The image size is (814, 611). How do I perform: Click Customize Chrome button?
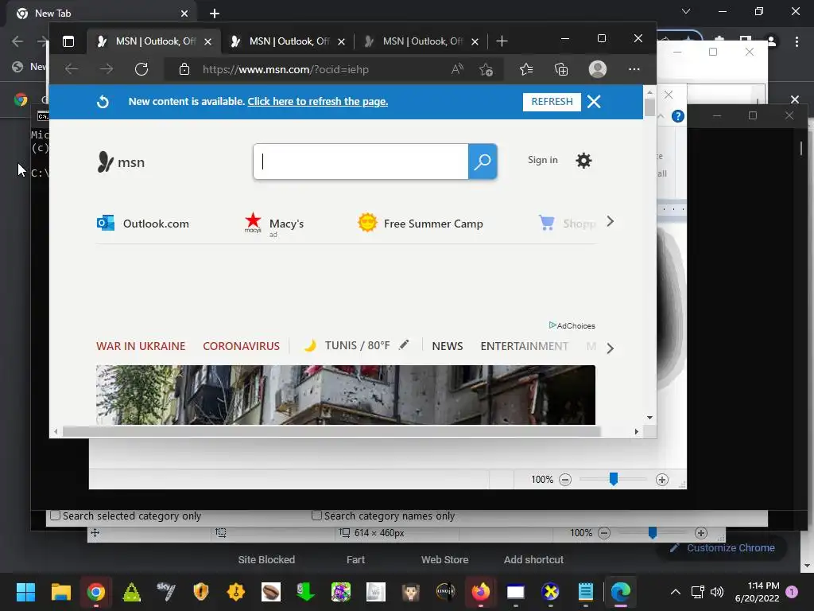point(722,547)
